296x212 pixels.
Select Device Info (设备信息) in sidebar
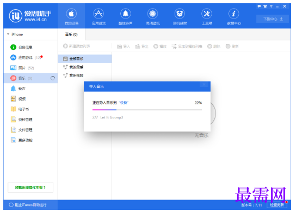click(x=30, y=47)
